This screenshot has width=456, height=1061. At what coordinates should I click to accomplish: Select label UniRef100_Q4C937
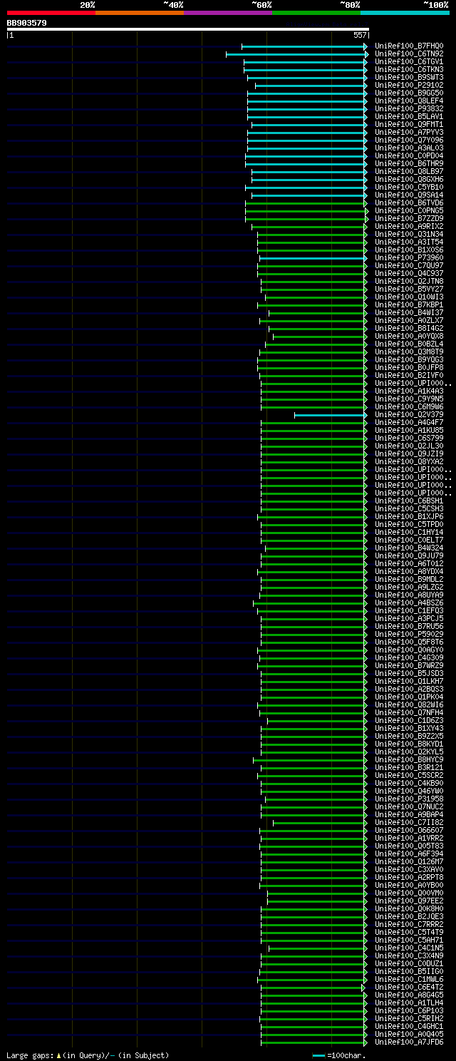pyautogui.click(x=409, y=273)
